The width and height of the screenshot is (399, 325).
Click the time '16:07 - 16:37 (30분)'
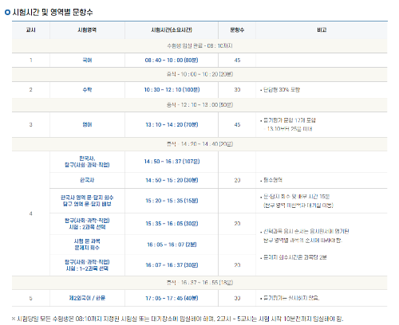tap(172, 265)
